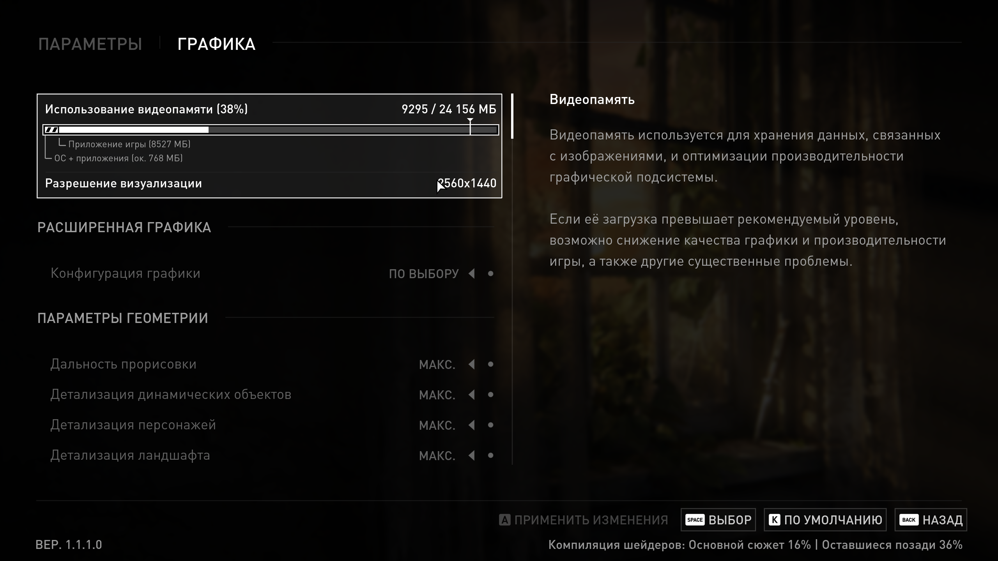The width and height of the screenshot is (998, 561).
Task: Click the K key icon
Action: coord(774,520)
